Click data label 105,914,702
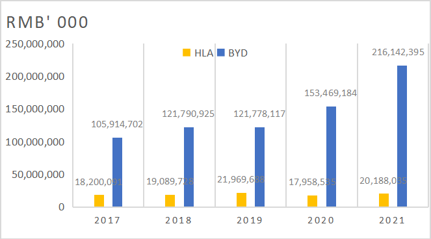The image size is (431, 239). pos(117,125)
